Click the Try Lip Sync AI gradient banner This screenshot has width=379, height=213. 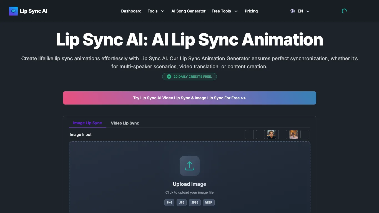(190, 98)
